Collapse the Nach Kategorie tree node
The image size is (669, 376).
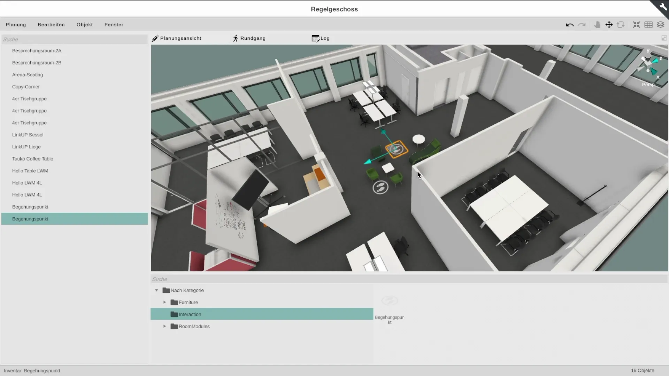(156, 290)
